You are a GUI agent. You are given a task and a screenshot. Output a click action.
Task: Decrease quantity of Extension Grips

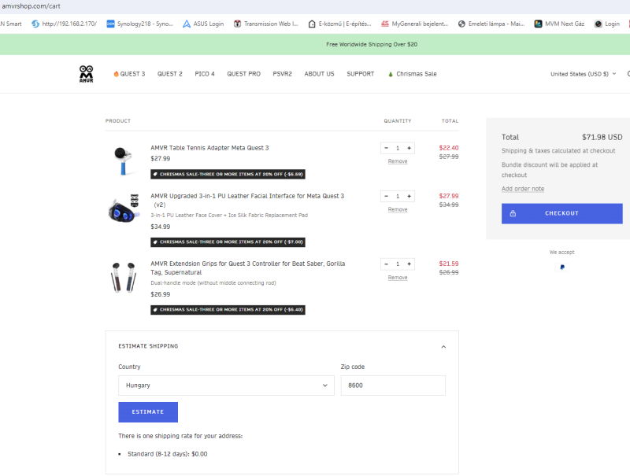point(386,264)
